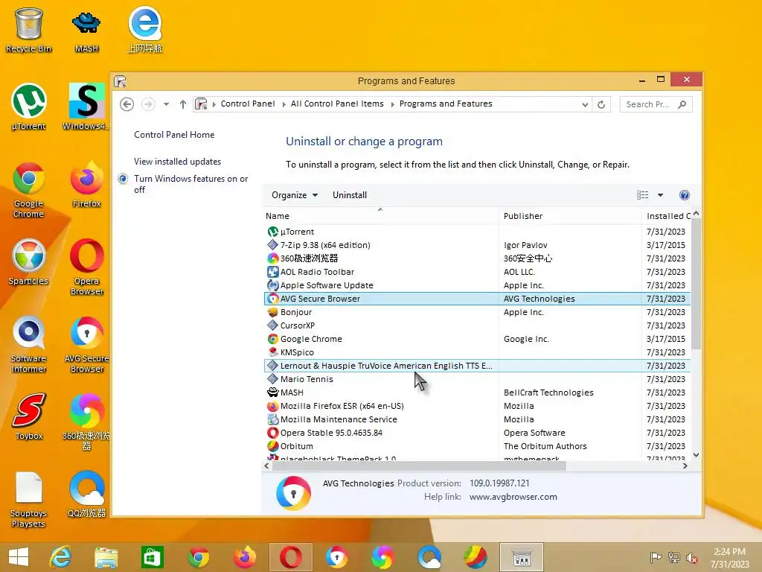
Task: Launch Google Chrome desktop shortcut
Action: [x=28, y=190]
